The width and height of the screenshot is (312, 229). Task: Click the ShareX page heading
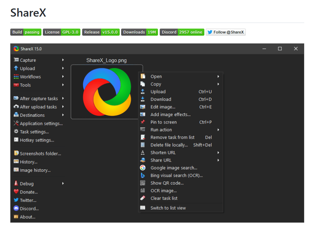28,13
